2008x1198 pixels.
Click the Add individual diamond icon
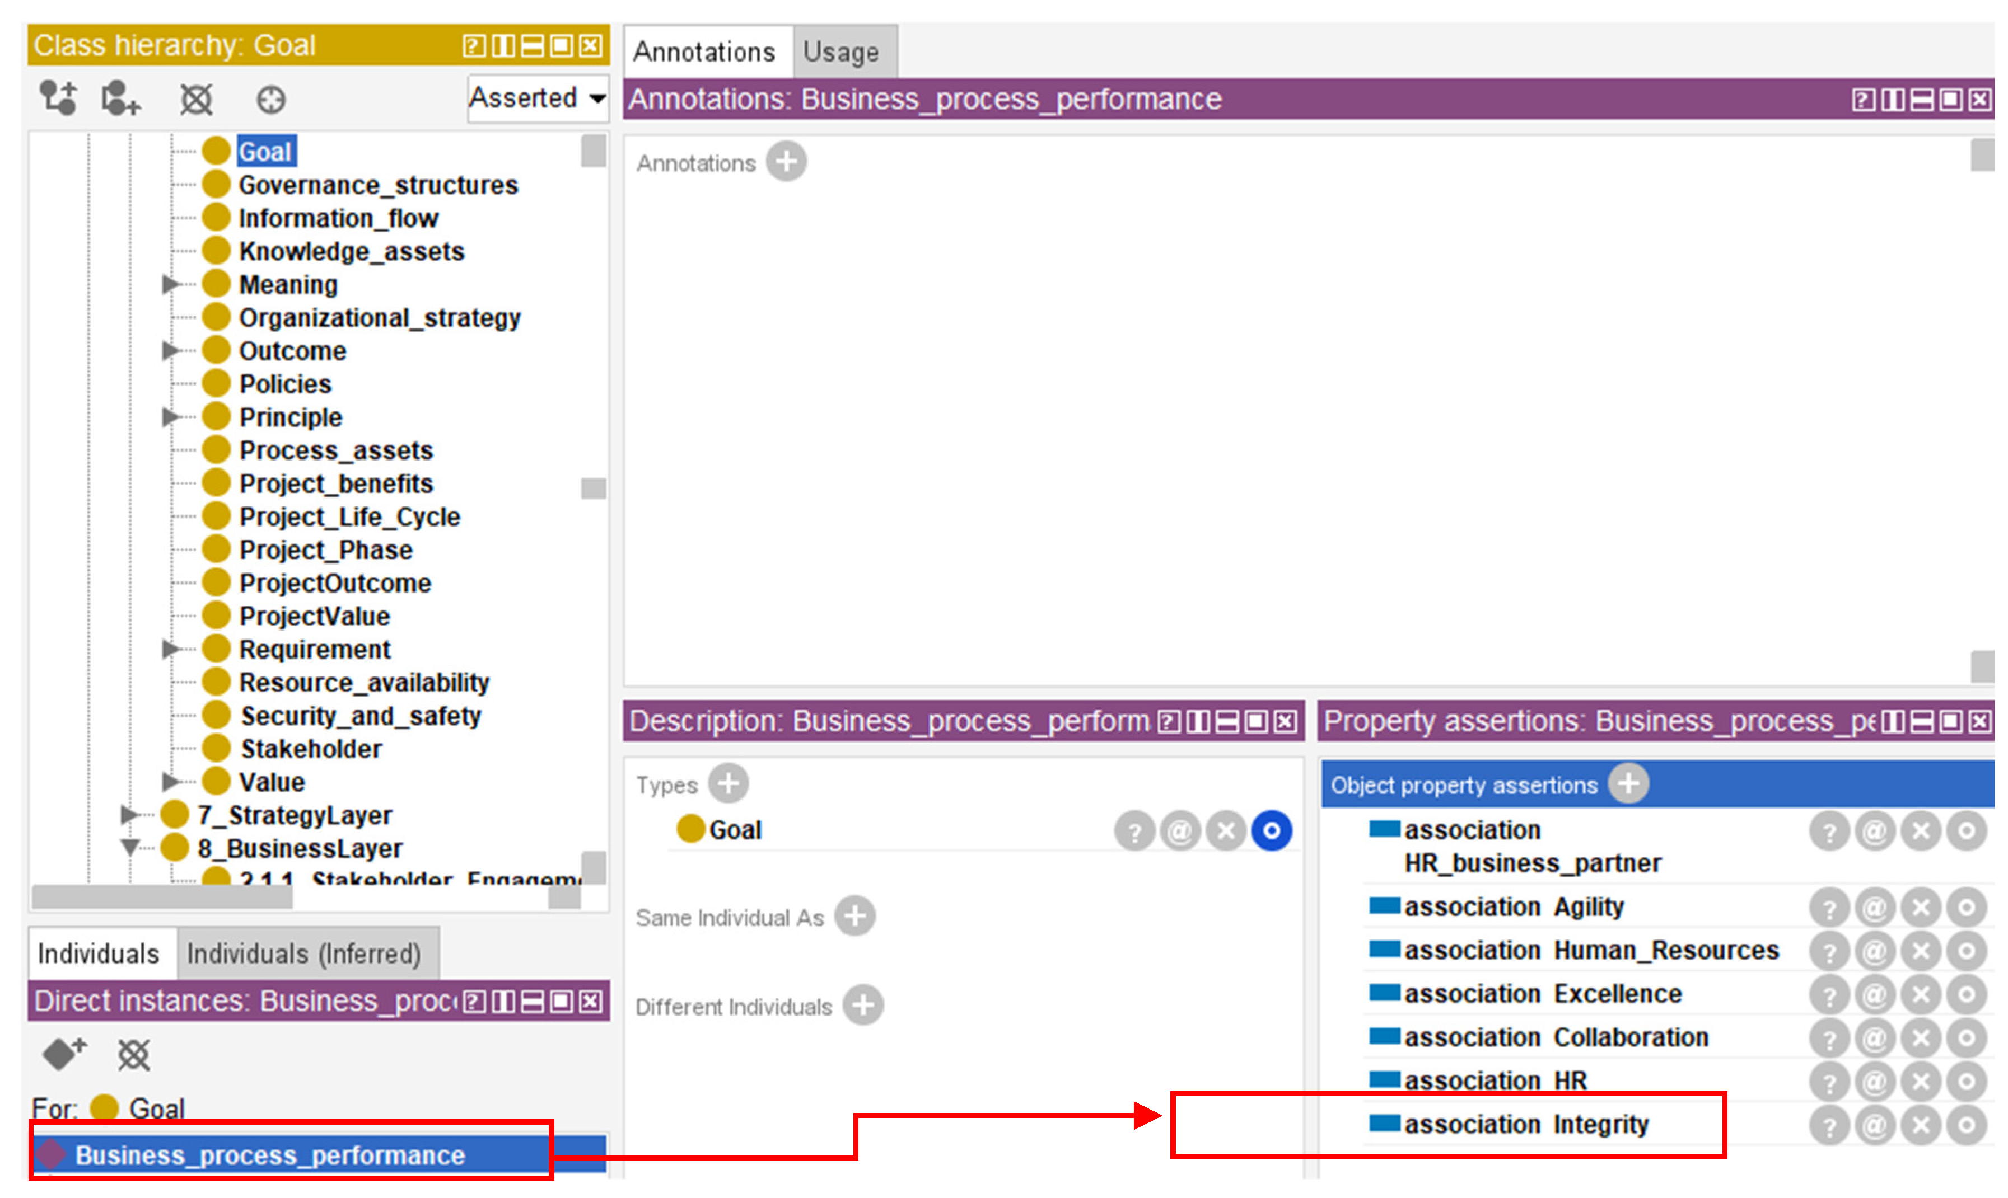point(63,1054)
